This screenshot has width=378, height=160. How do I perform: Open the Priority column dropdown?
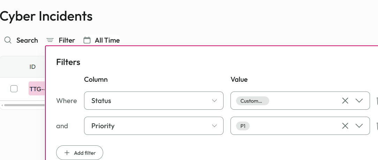153,126
